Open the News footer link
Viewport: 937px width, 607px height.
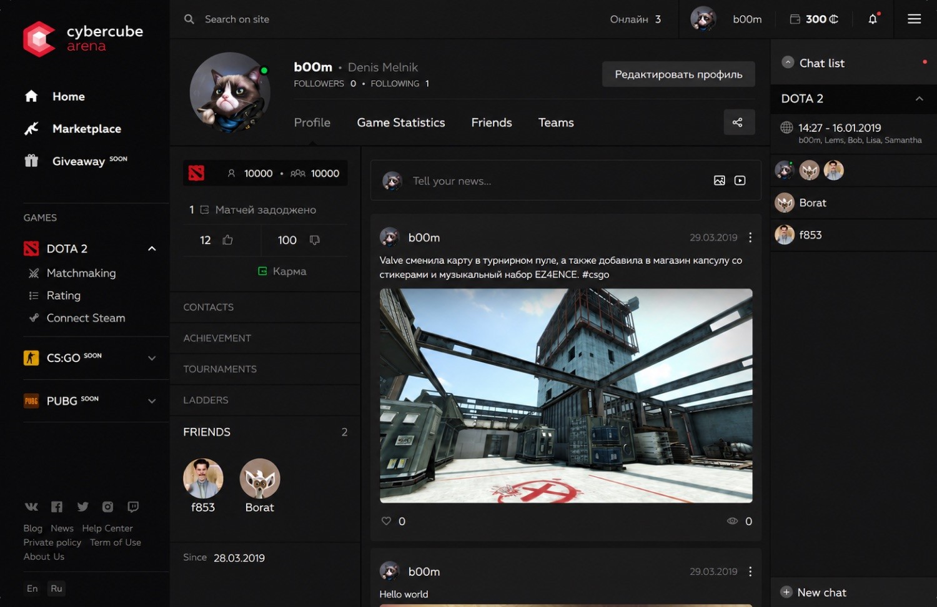tap(62, 528)
